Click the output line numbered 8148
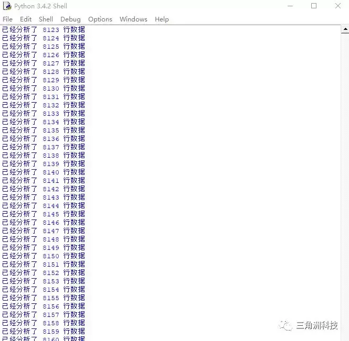The height and width of the screenshot is (341, 349). pos(44,239)
